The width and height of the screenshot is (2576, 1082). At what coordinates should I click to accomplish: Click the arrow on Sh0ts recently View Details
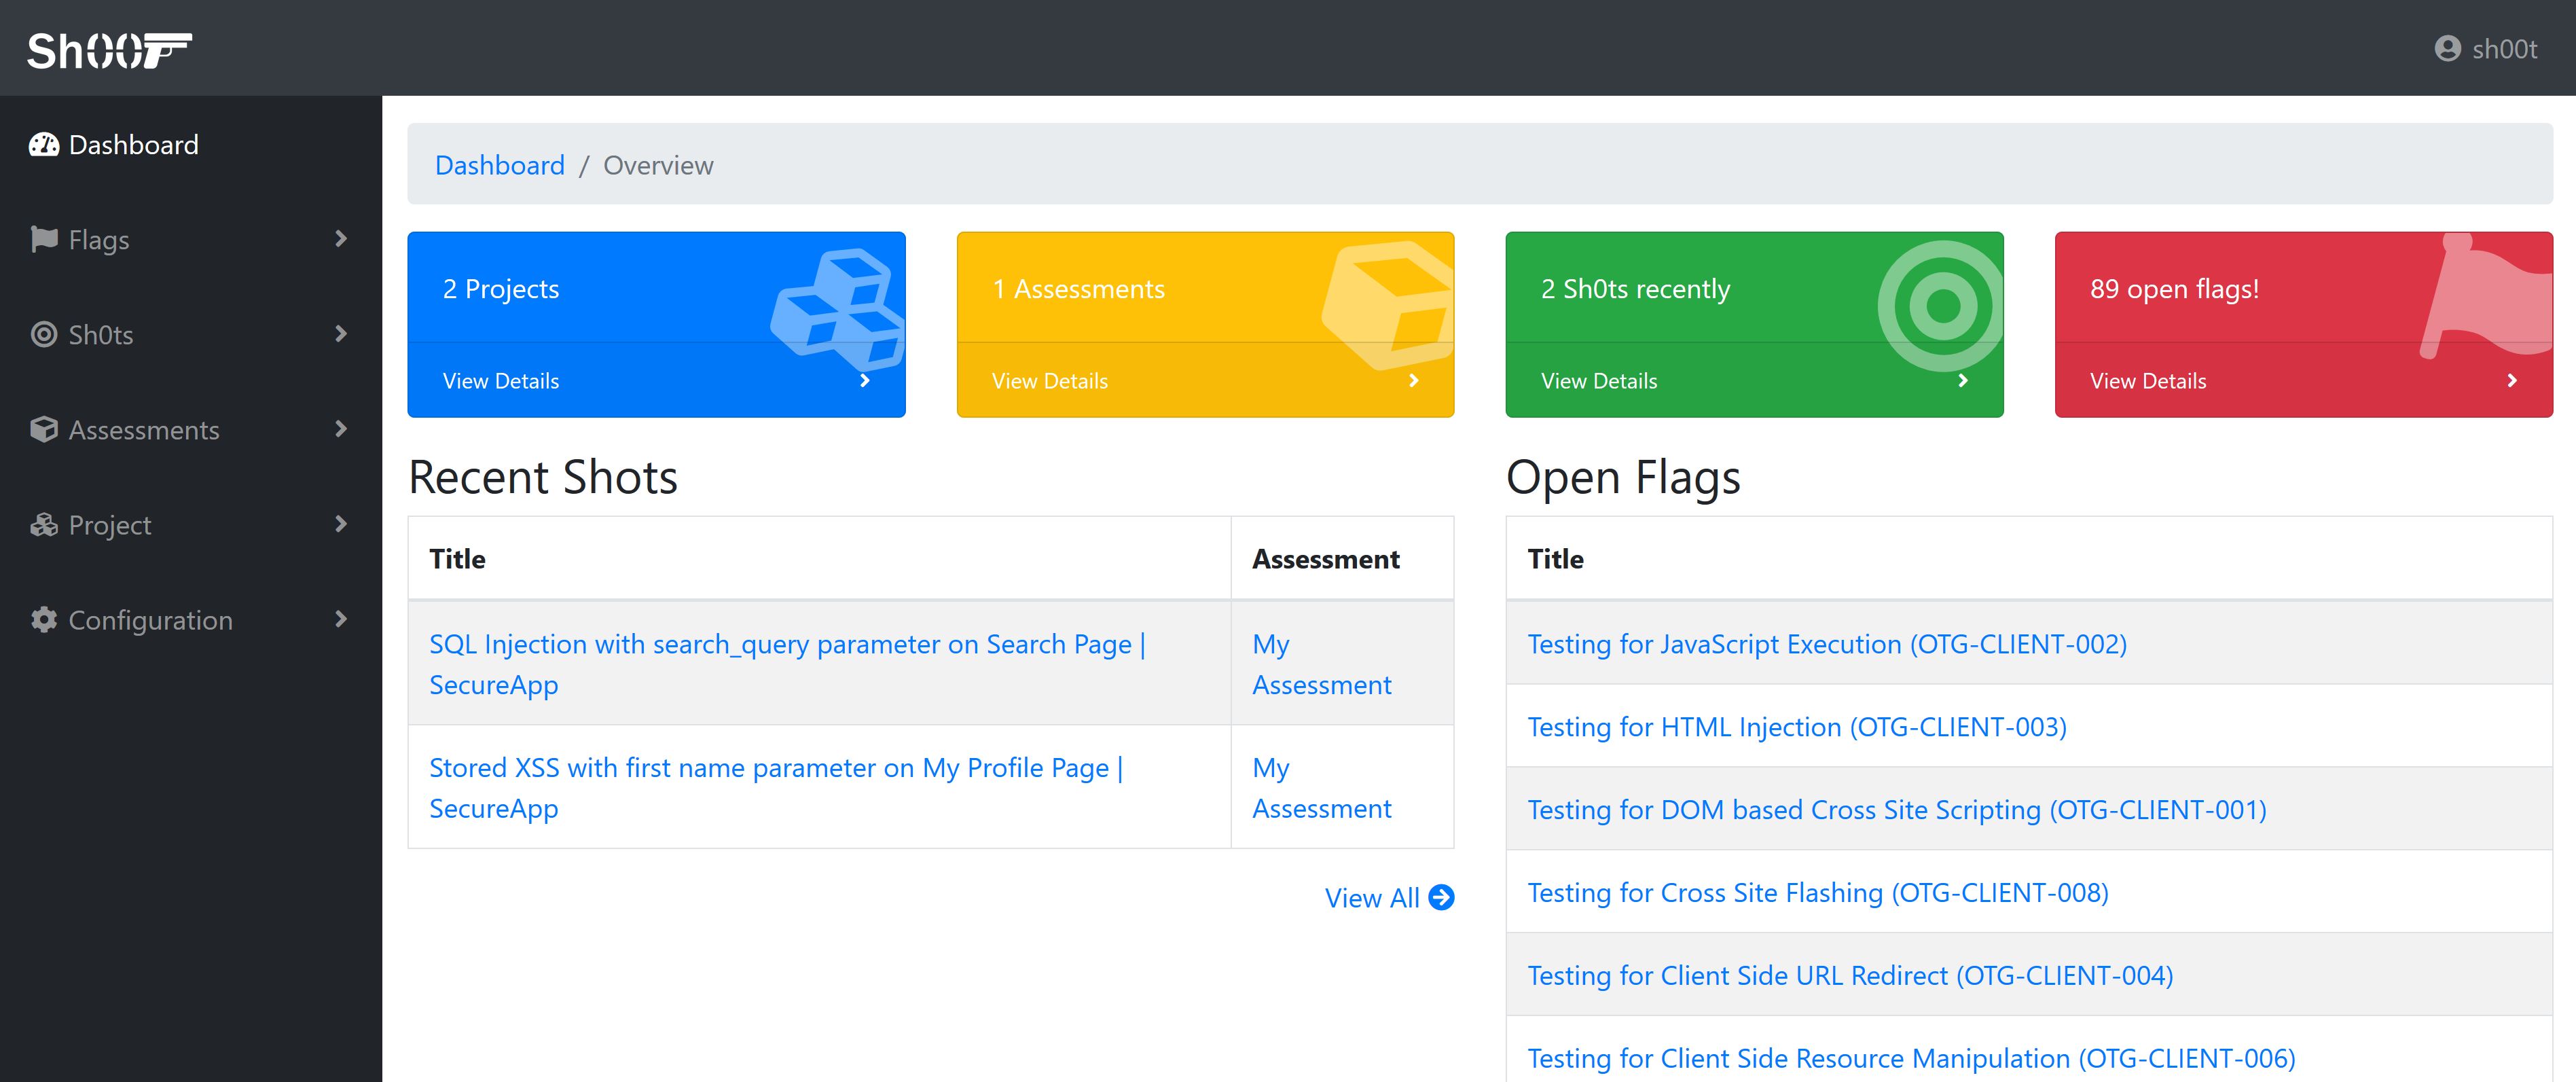(x=1963, y=381)
